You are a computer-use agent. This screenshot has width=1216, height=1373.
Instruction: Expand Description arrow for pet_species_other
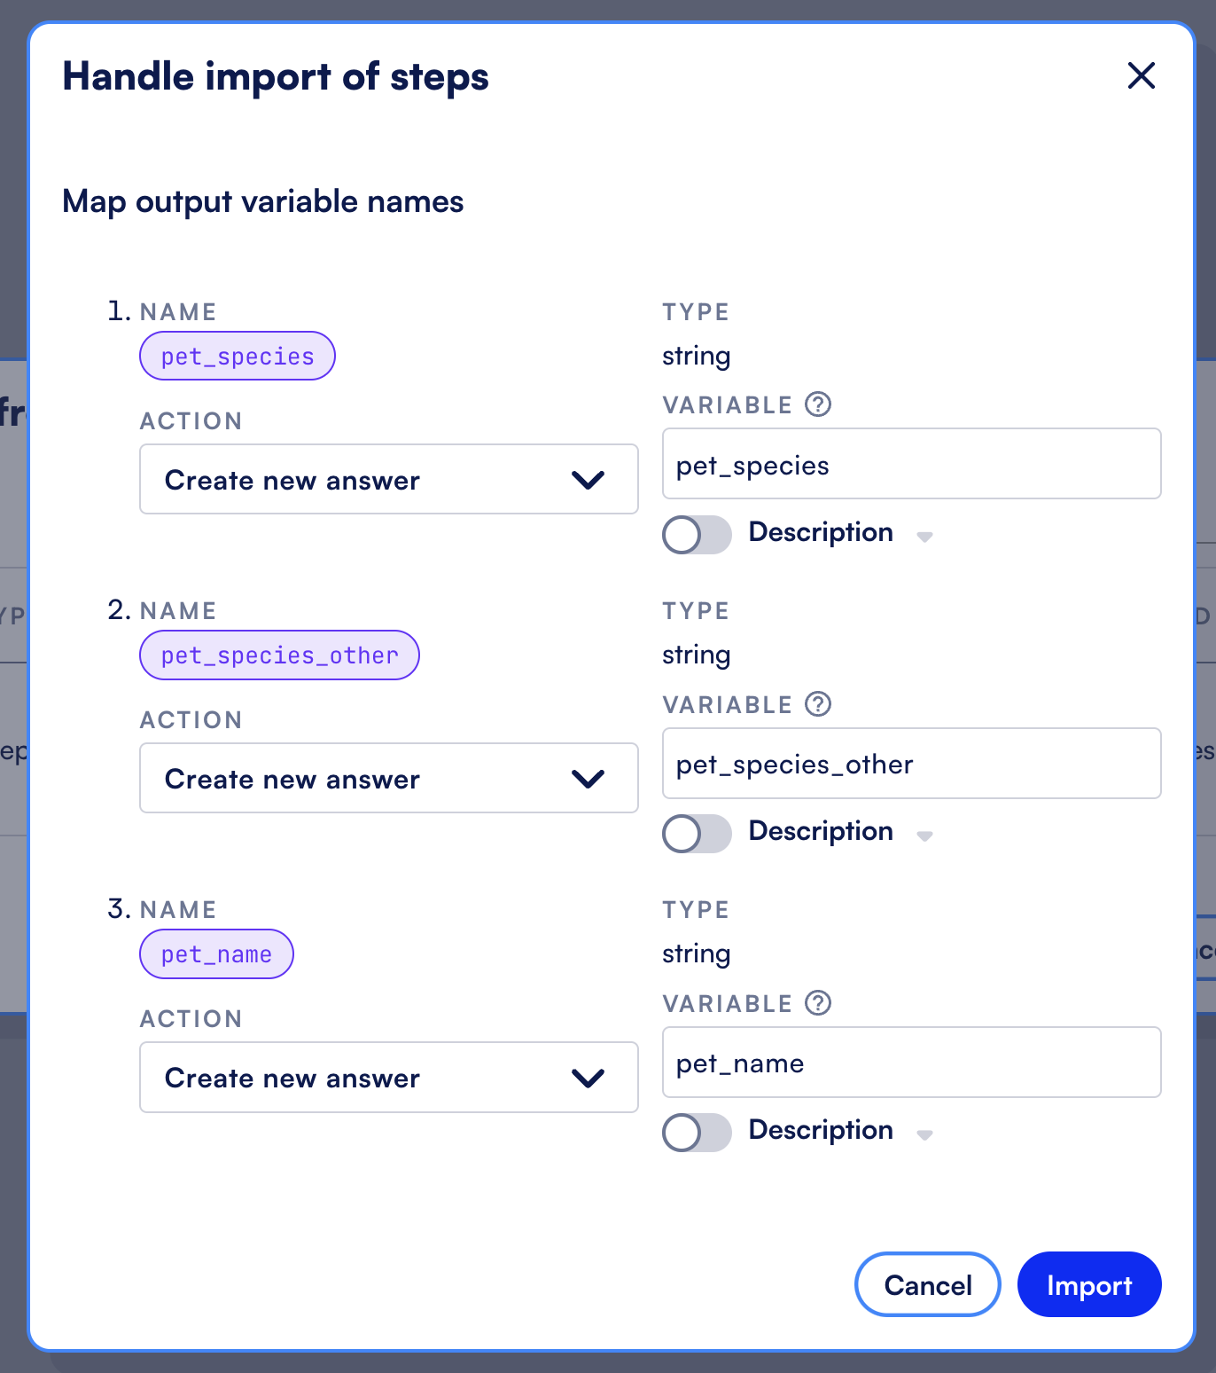click(924, 836)
